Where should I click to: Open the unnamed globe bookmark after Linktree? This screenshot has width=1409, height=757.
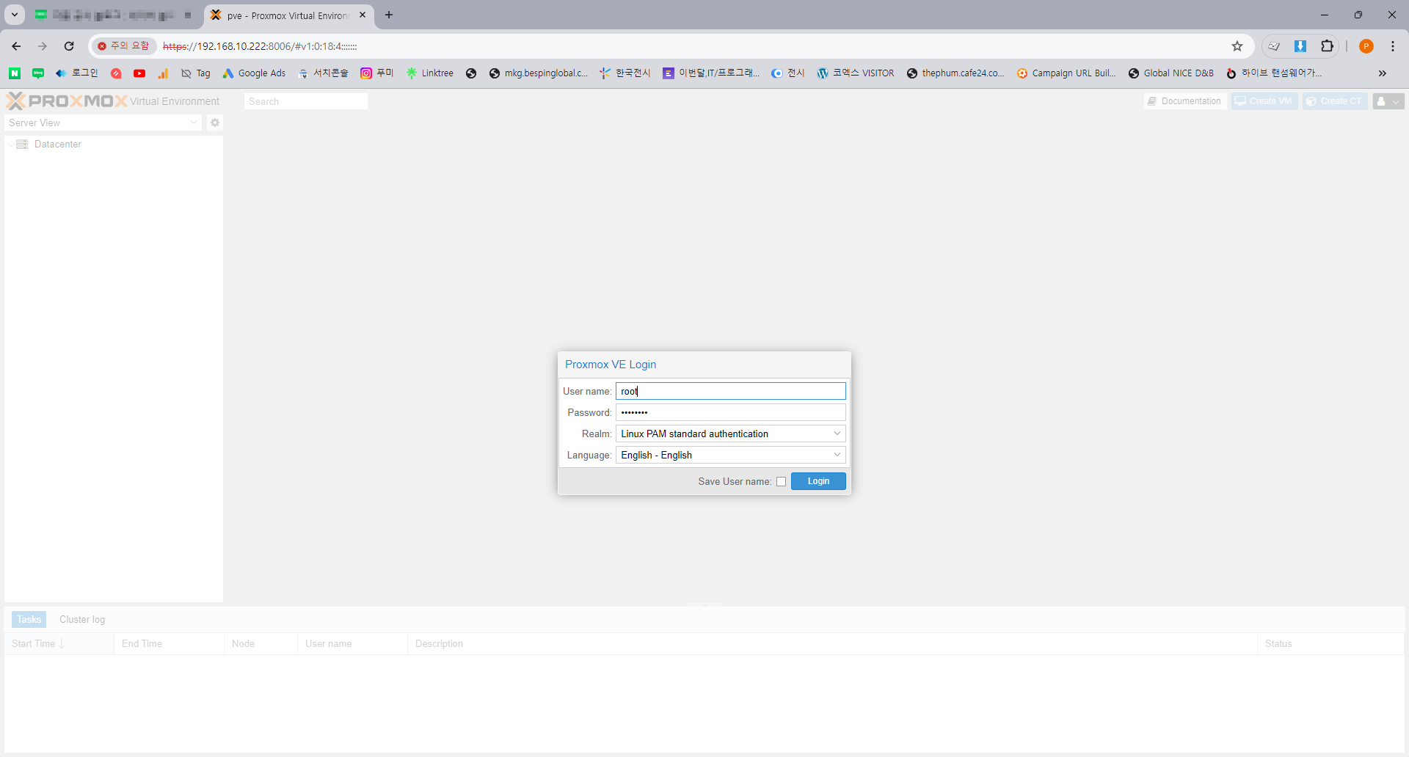click(x=471, y=73)
